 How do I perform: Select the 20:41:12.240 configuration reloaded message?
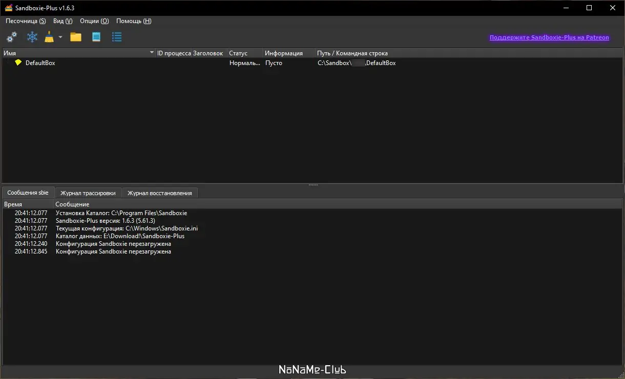click(x=113, y=244)
